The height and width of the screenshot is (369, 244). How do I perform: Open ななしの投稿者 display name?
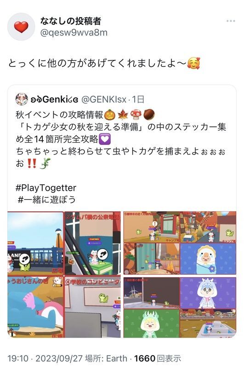[x=71, y=21]
